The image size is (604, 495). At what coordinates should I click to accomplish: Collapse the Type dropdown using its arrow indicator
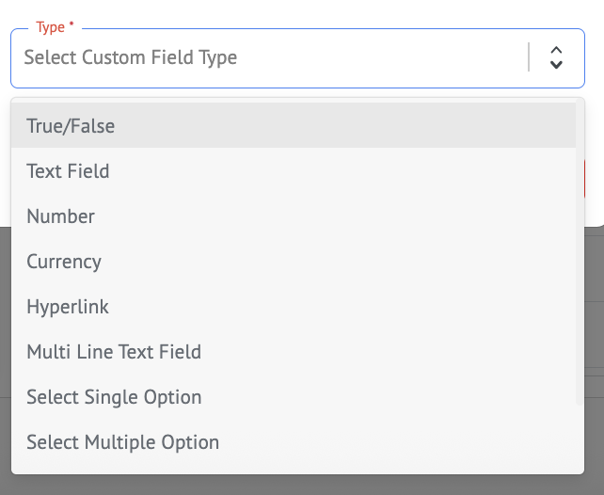click(x=556, y=57)
